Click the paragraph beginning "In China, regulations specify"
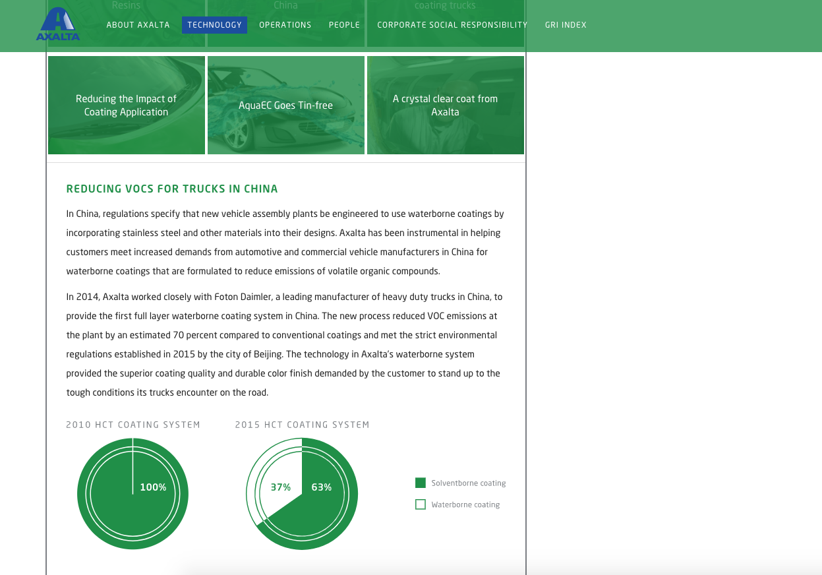Image resolution: width=822 pixels, height=575 pixels. click(x=285, y=243)
